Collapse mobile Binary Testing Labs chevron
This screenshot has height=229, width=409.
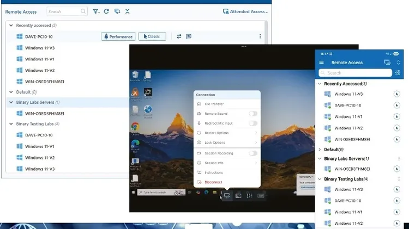point(320,179)
